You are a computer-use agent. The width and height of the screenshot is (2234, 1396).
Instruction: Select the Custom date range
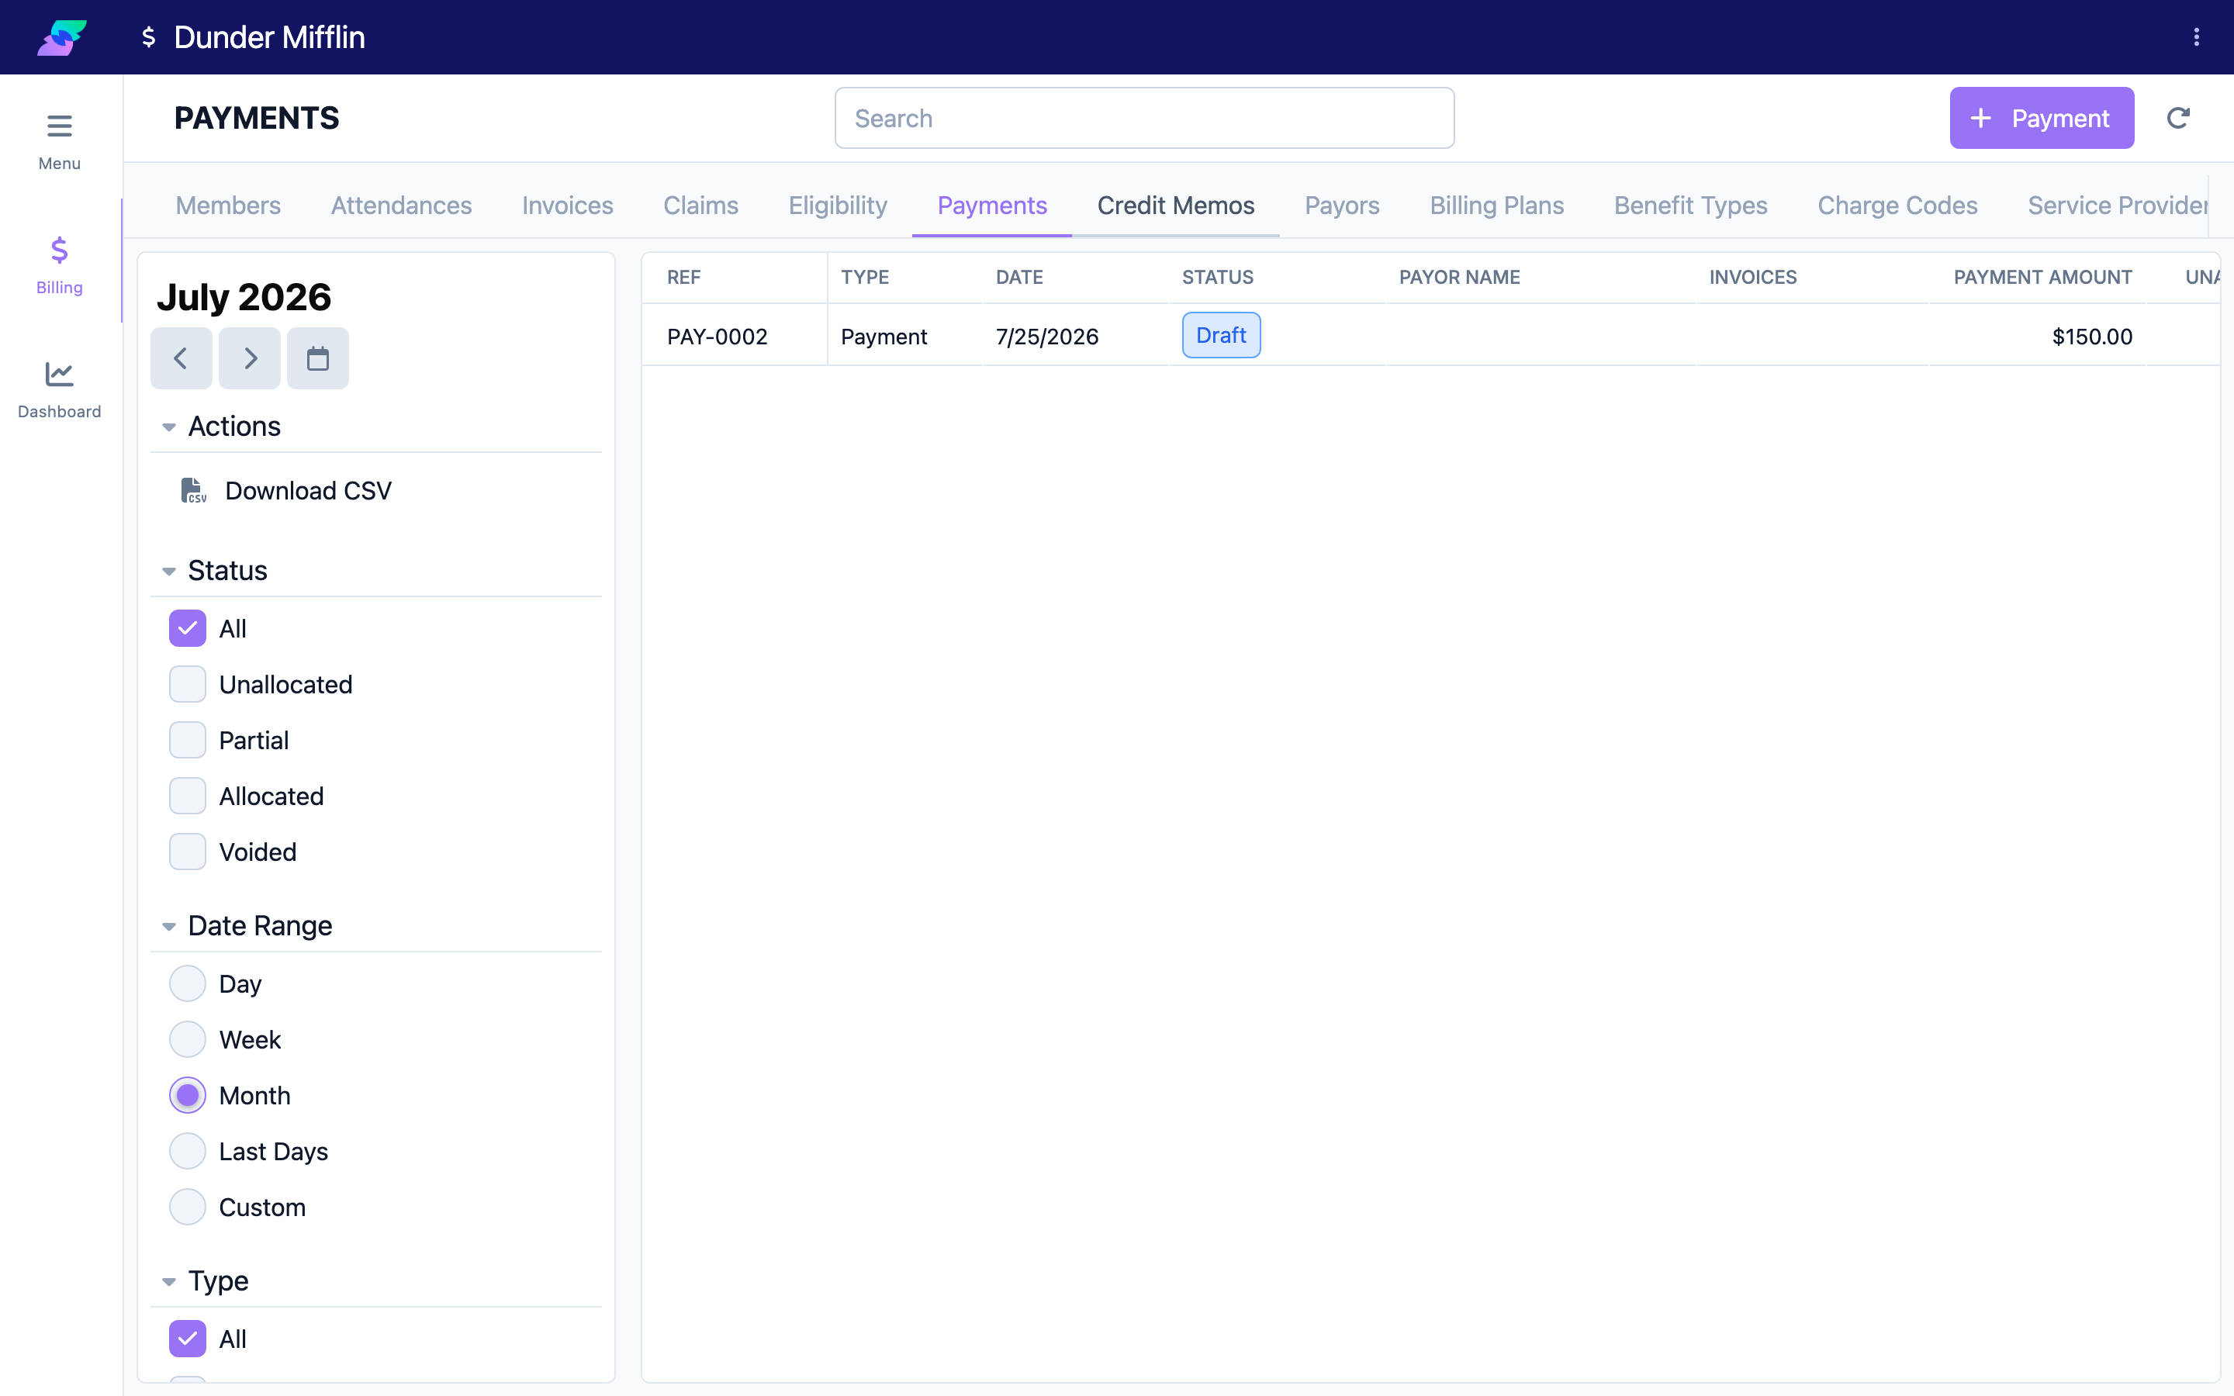(188, 1207)
